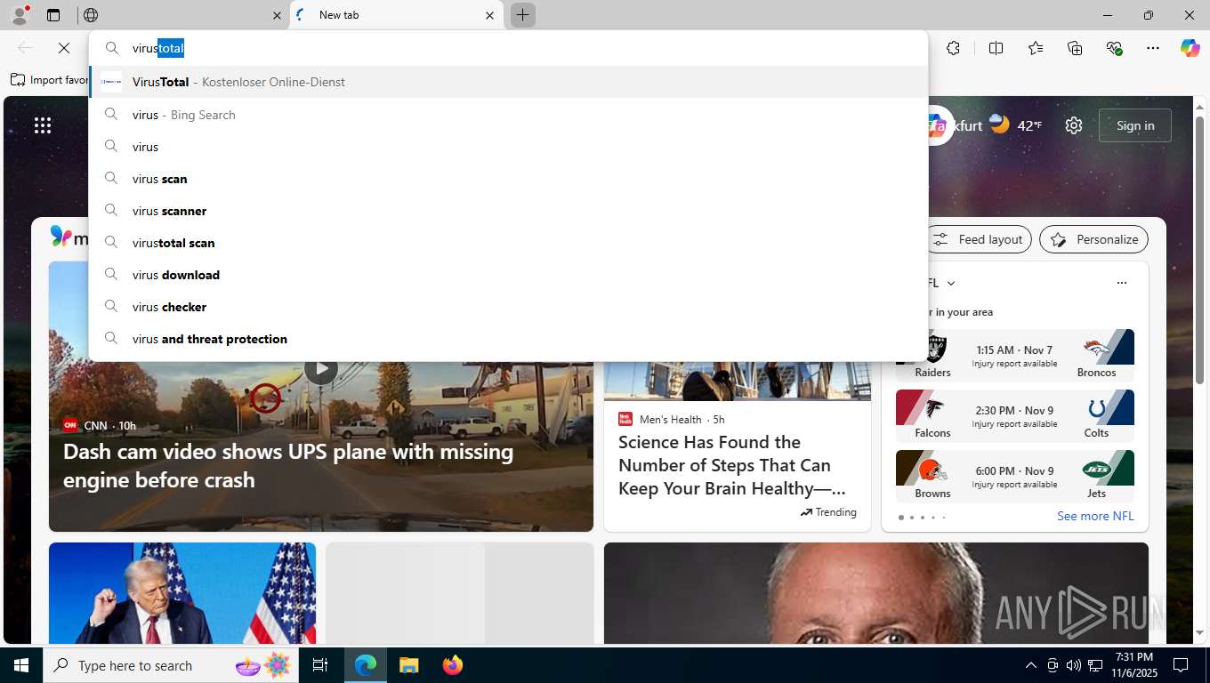Toggle Split screen view

pos(996,48)
